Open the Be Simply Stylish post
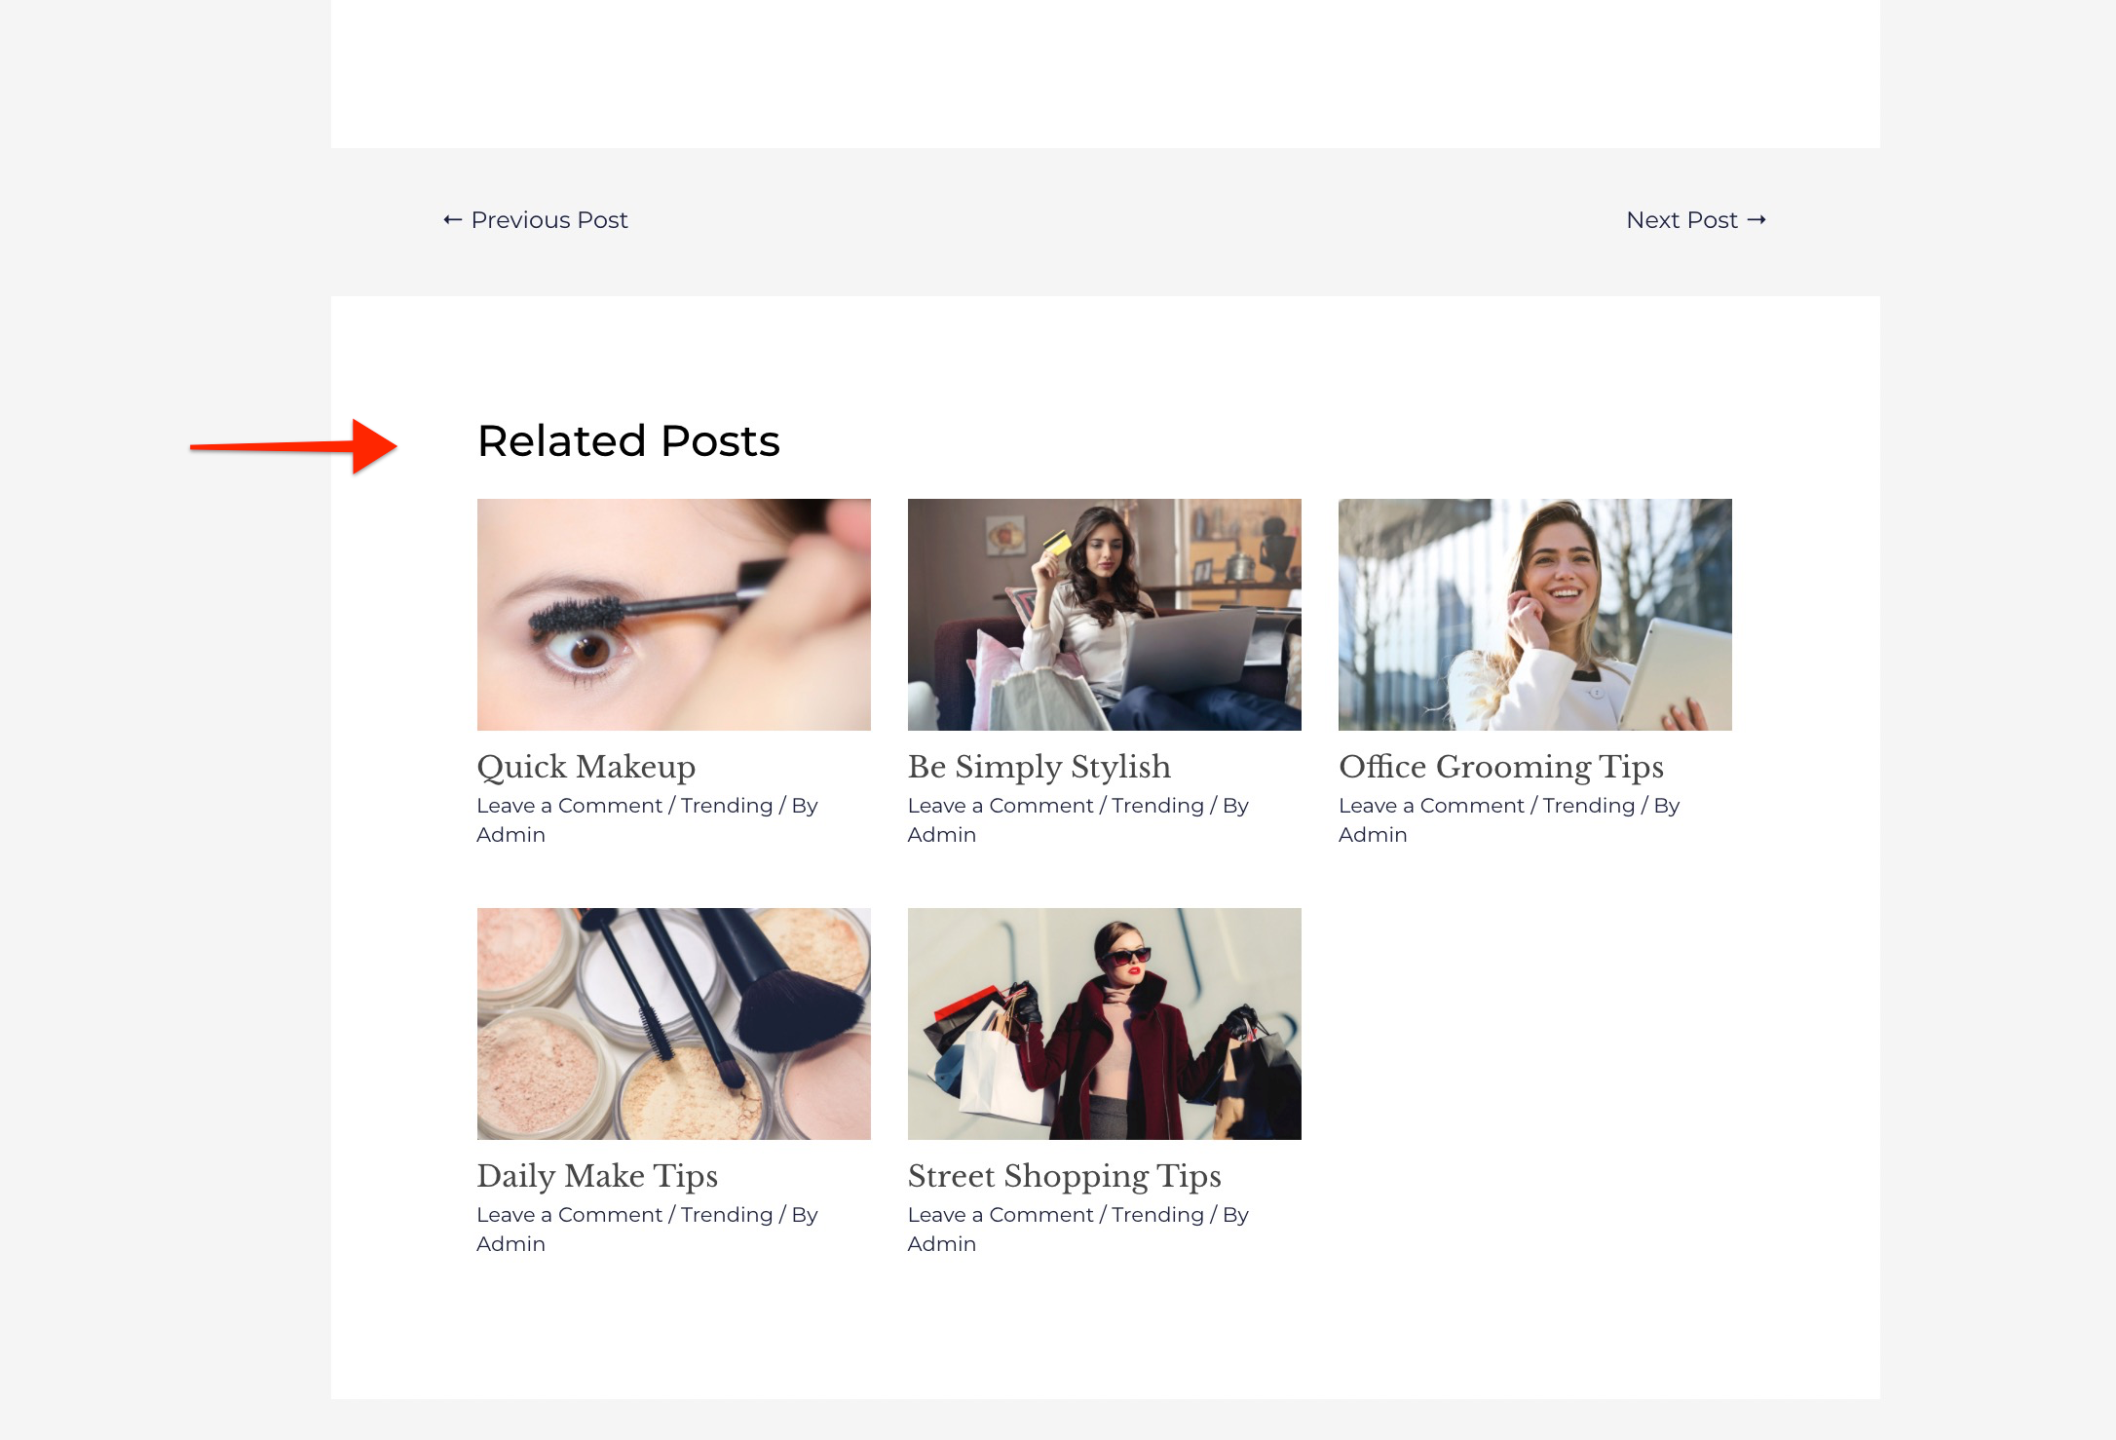2116x1440 pixels. tap(1039, 767)
